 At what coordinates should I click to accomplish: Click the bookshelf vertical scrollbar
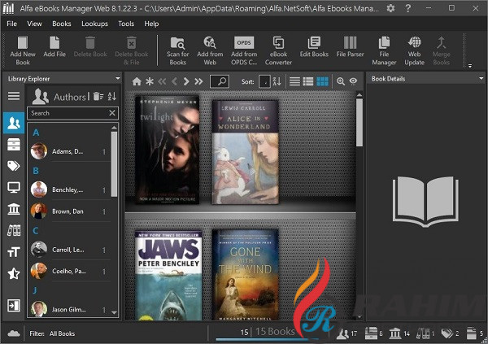coord(359,122)
